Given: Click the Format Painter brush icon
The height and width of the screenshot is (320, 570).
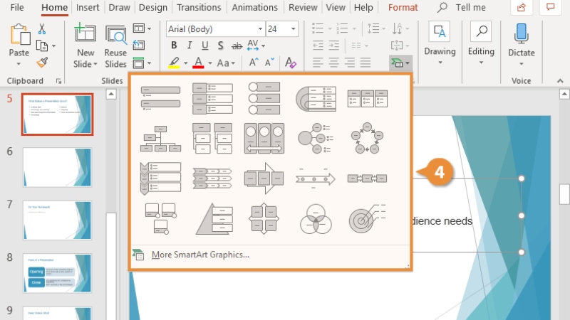Looking at the screenshot, I should click(42, 63).
